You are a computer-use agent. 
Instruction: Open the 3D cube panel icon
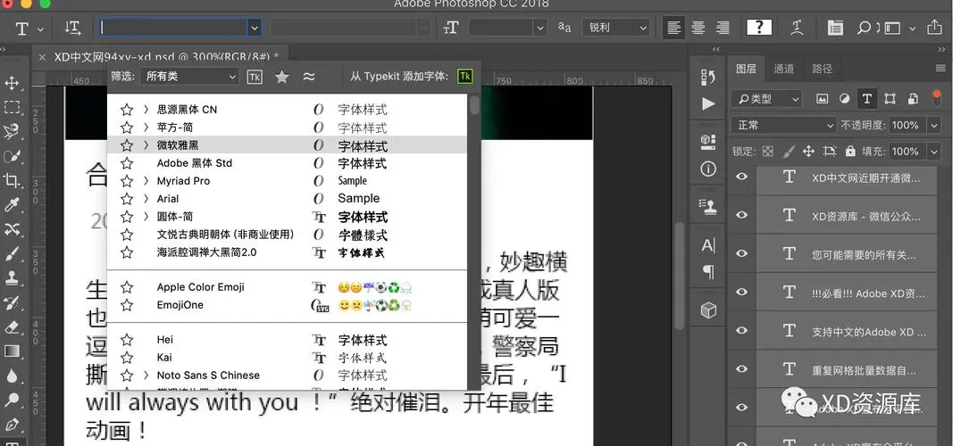[708, 310]
